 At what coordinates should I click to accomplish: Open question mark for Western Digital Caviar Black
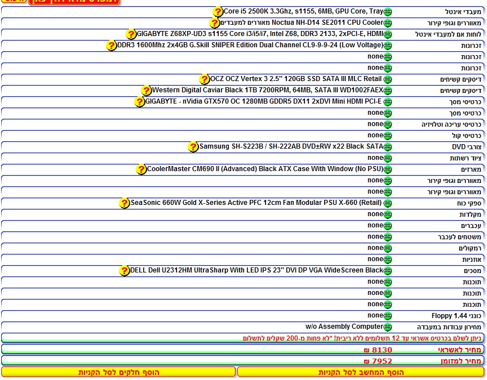click(147, 91)
